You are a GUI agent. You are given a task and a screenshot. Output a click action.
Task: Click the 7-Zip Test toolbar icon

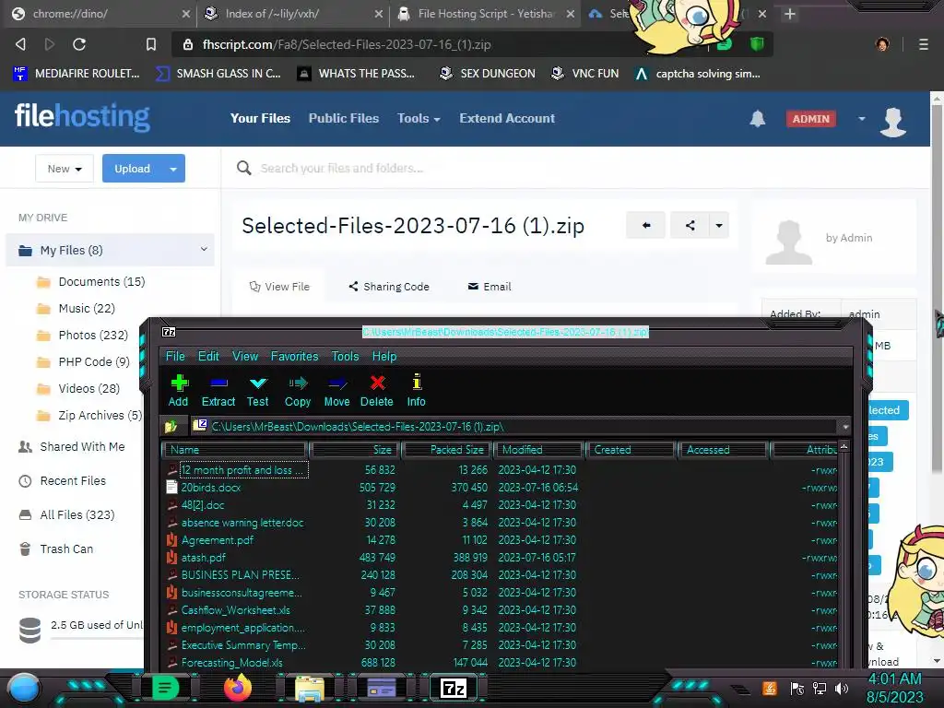click(258, 383)
